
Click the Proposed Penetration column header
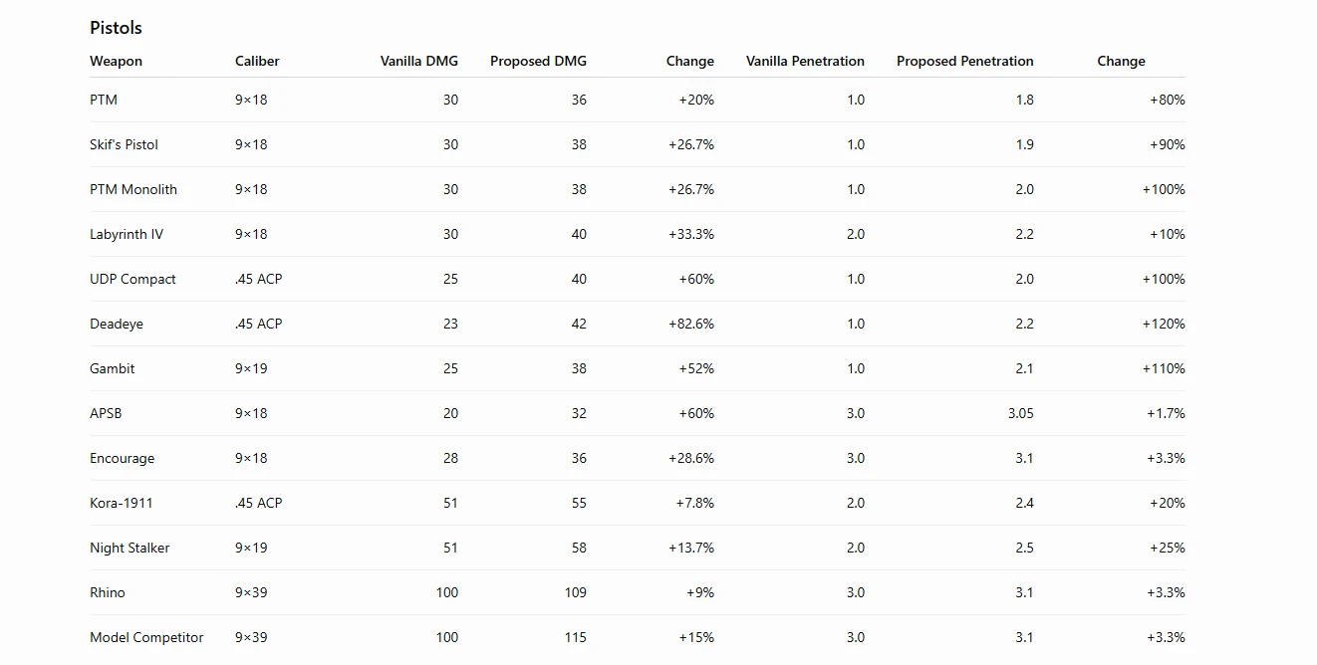(x=965, y=61)
